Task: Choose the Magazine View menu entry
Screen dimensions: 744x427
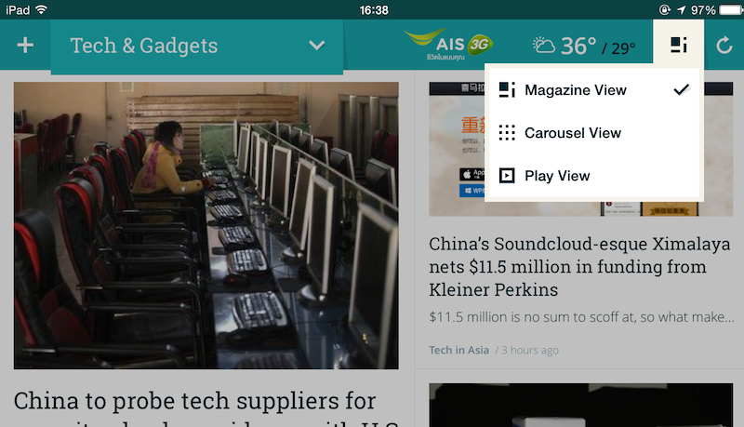Action: pos(594,89)
